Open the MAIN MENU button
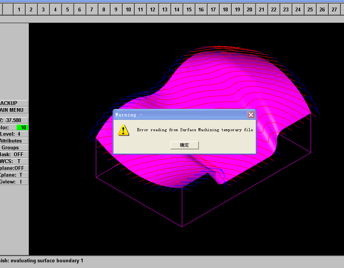The width and height of the screenshot is (344, 268). click(14, 110)
